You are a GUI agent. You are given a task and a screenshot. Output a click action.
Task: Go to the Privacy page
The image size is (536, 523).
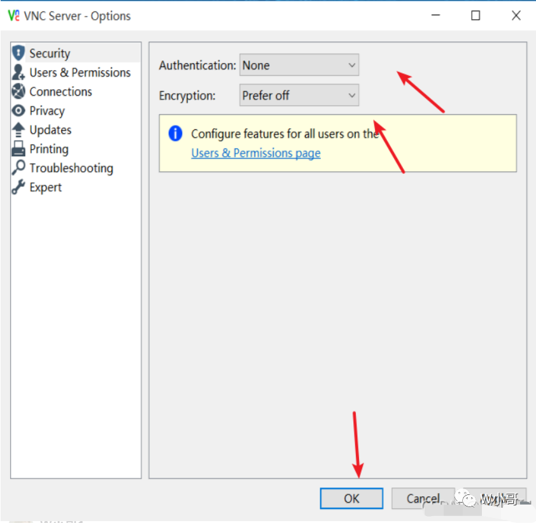coord(76,110)
